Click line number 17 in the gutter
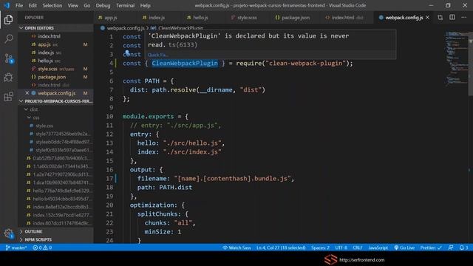The width and height of the screenshot is (473, 266). click(x=109, y=179)
